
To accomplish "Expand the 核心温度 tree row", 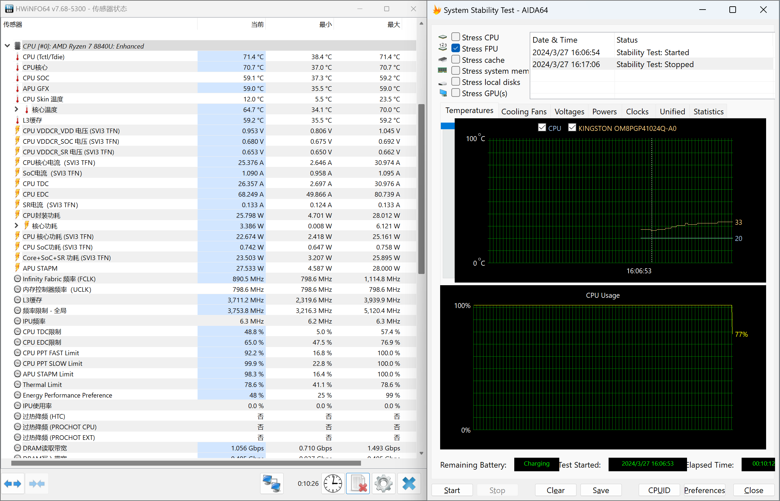I will click(x=16, y=109).
